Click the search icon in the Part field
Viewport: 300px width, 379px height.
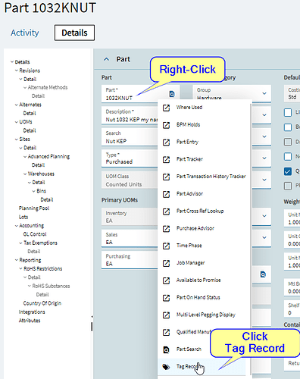172,94
